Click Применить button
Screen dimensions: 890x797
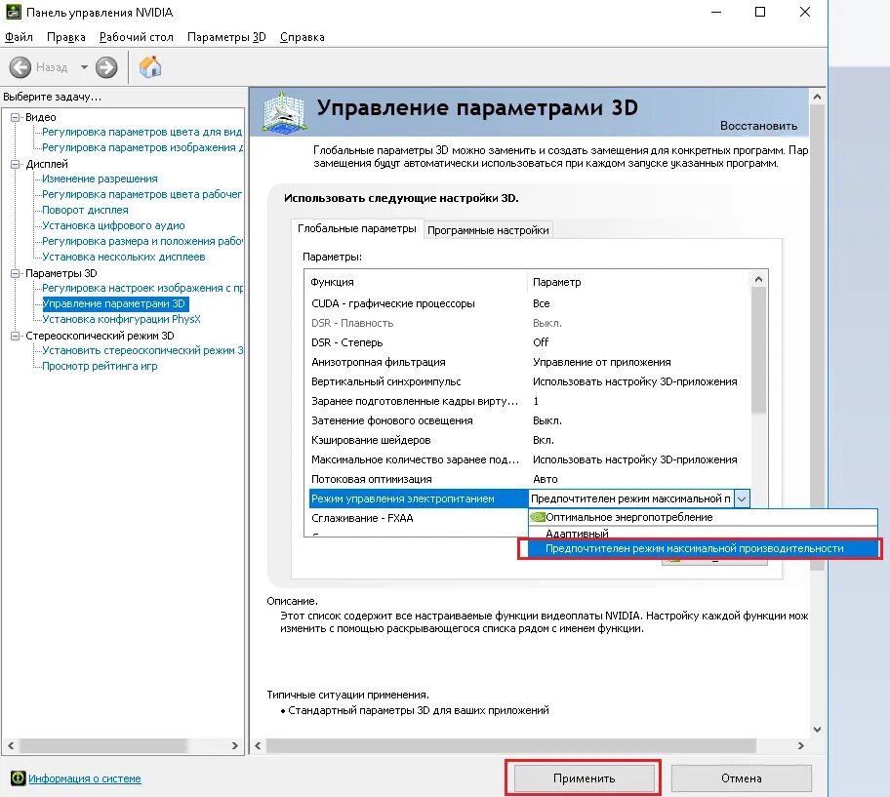(x=584, y=778)
